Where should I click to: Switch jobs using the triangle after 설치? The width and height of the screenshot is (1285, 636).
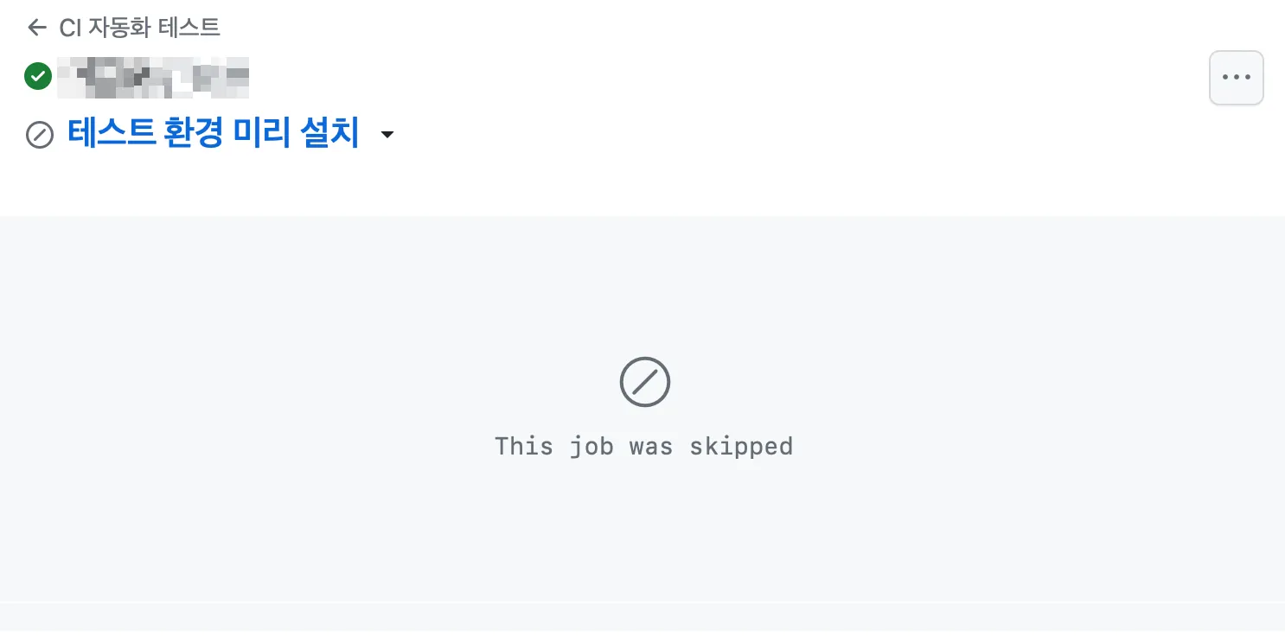(387, 135)
